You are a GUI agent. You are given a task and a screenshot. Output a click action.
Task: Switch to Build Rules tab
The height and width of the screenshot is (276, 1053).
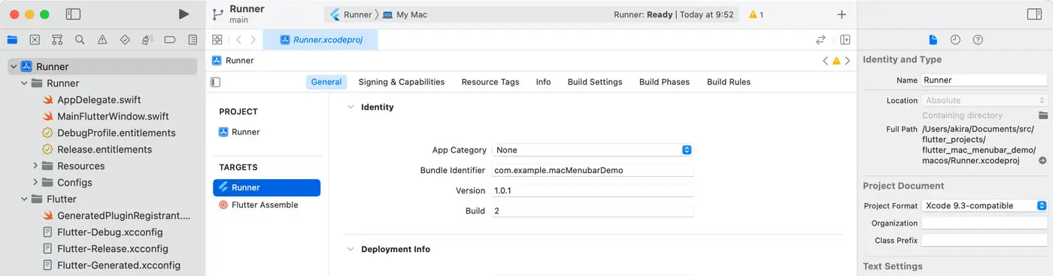729,82
